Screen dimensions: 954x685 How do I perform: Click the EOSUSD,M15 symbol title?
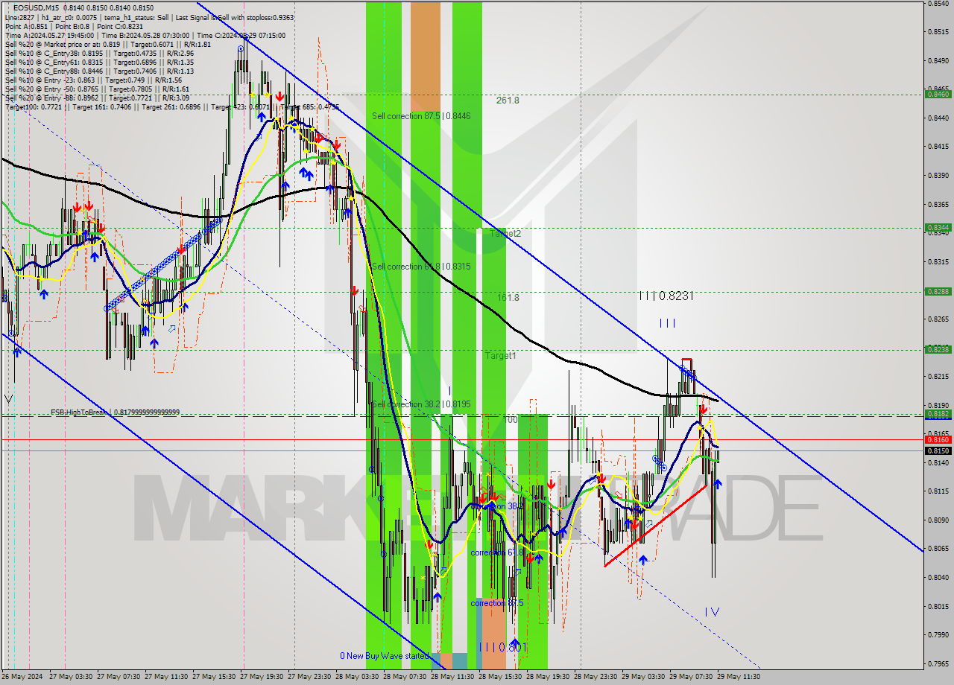tap(37, 7)
